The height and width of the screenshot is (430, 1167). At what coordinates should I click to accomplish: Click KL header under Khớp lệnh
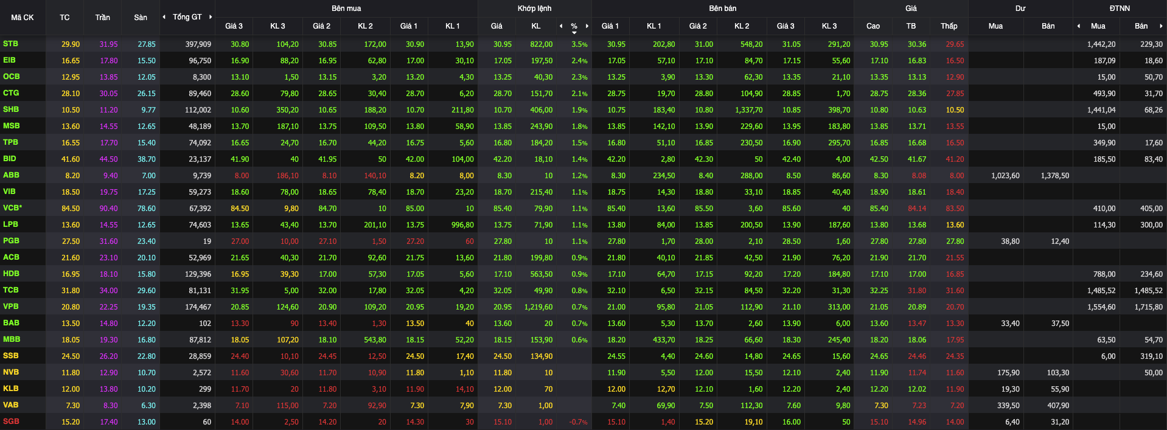tap(535, 26)
